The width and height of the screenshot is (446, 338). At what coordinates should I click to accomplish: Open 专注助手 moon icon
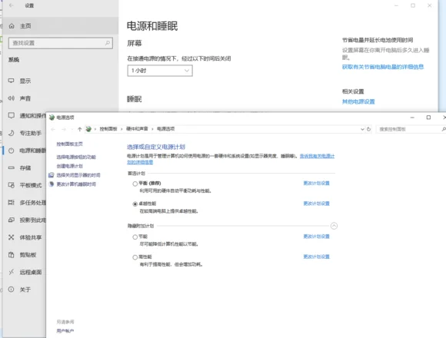click(11, 133)
